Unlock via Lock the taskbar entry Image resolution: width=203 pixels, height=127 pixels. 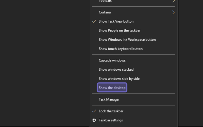(x=133, y=111)
